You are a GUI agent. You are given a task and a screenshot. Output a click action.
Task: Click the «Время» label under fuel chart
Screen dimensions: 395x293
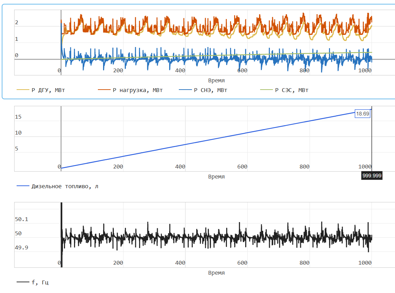pos(217,176)
